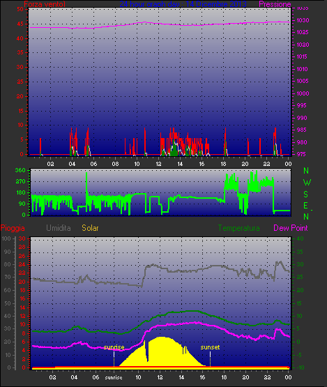
Task: Select the Umidita legend label
Action: point(59,228)
